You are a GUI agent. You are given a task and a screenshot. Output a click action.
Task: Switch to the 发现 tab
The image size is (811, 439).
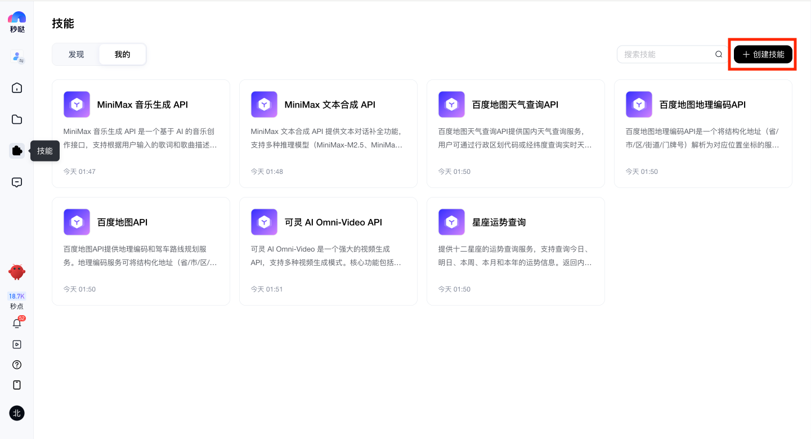[76, 55]
